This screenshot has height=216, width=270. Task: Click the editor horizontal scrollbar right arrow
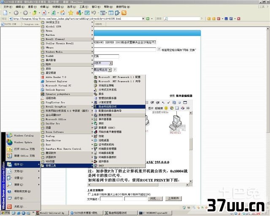187,185
